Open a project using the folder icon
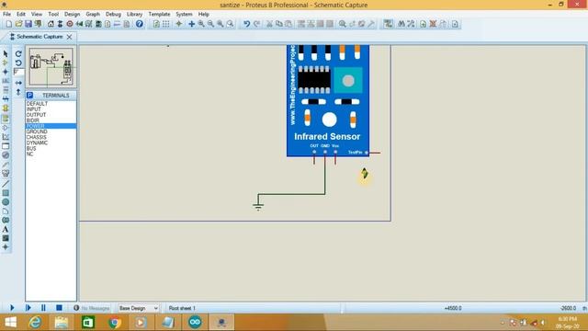The height and width of the screenshot is (331, 588). (18, 24)
